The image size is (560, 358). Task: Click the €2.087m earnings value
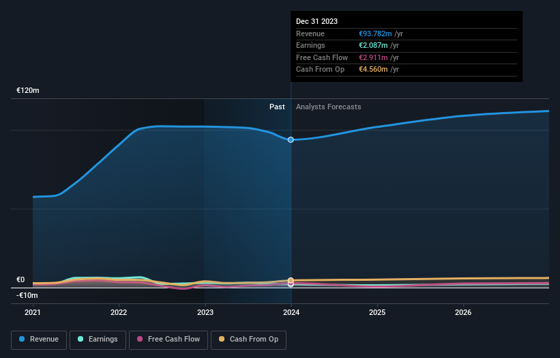pyautogui.click(x=373, y=45)
